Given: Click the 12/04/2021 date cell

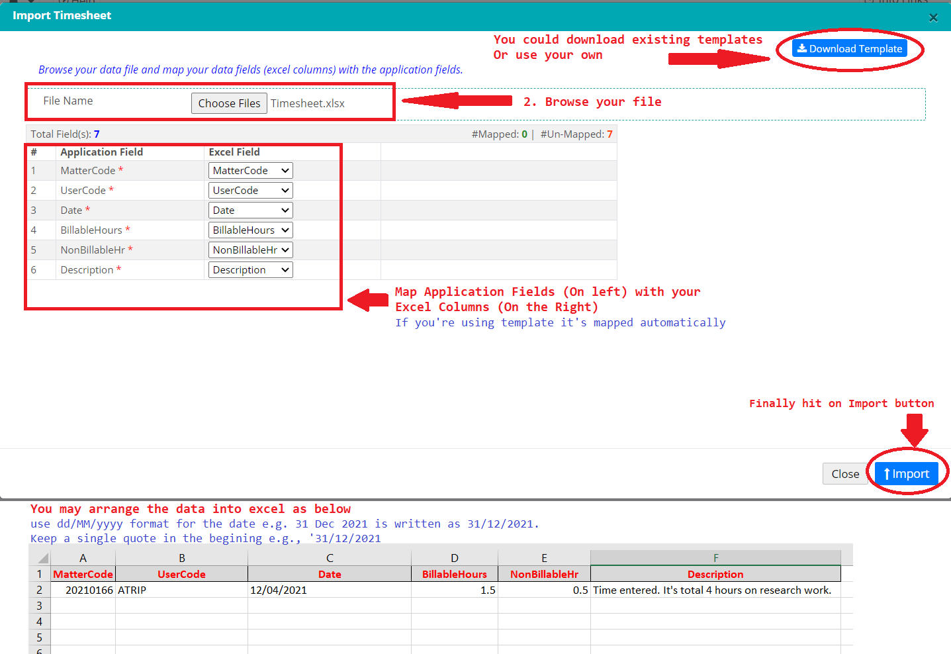Looking at the screenshot, I should tap(329, 590).
